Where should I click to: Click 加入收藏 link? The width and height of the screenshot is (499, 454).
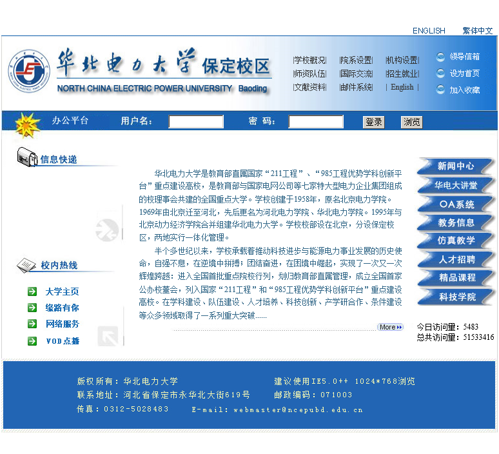coord(464,90)
